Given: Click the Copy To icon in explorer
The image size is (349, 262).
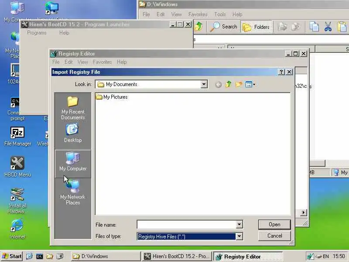Looking at the screenshot, I should [x=296, y=27].
